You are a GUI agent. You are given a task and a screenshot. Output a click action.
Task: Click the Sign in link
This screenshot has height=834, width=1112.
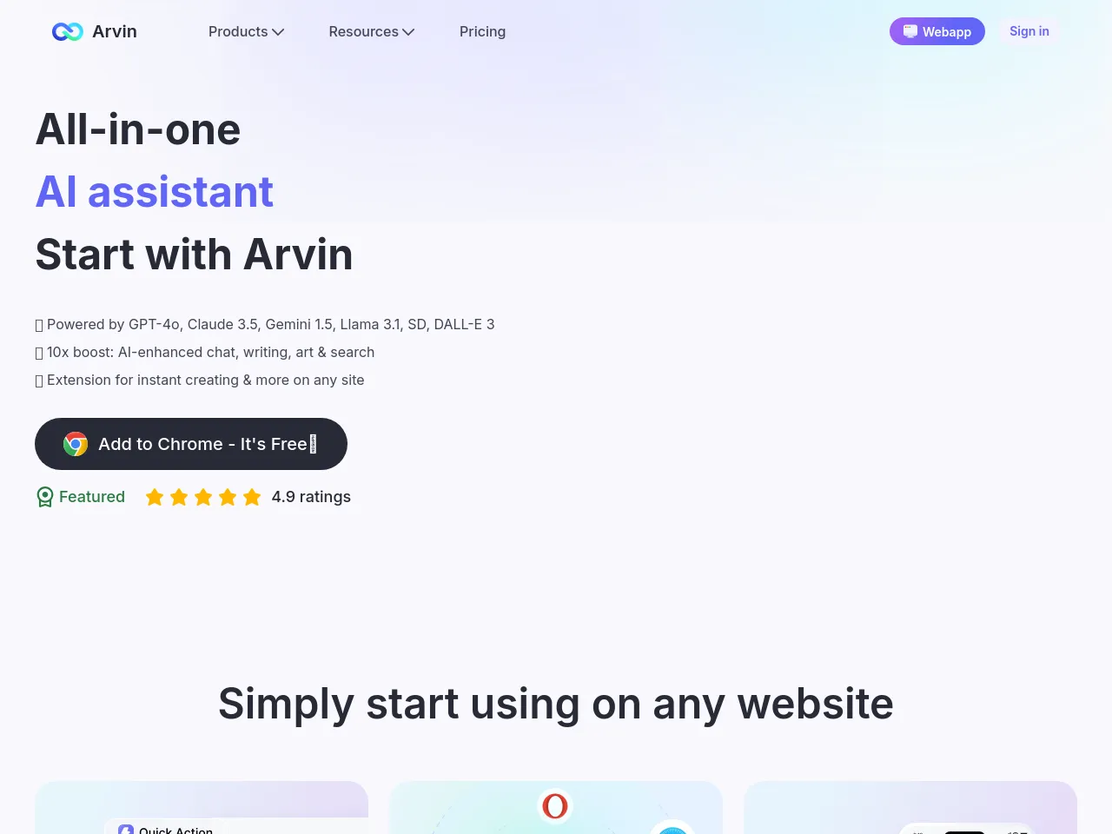1029,31
